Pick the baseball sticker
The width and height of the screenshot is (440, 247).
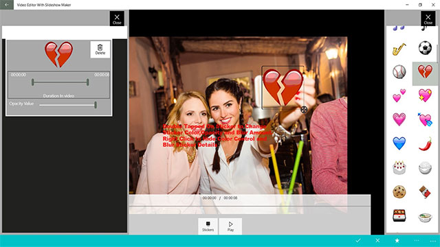click(399, 71)
